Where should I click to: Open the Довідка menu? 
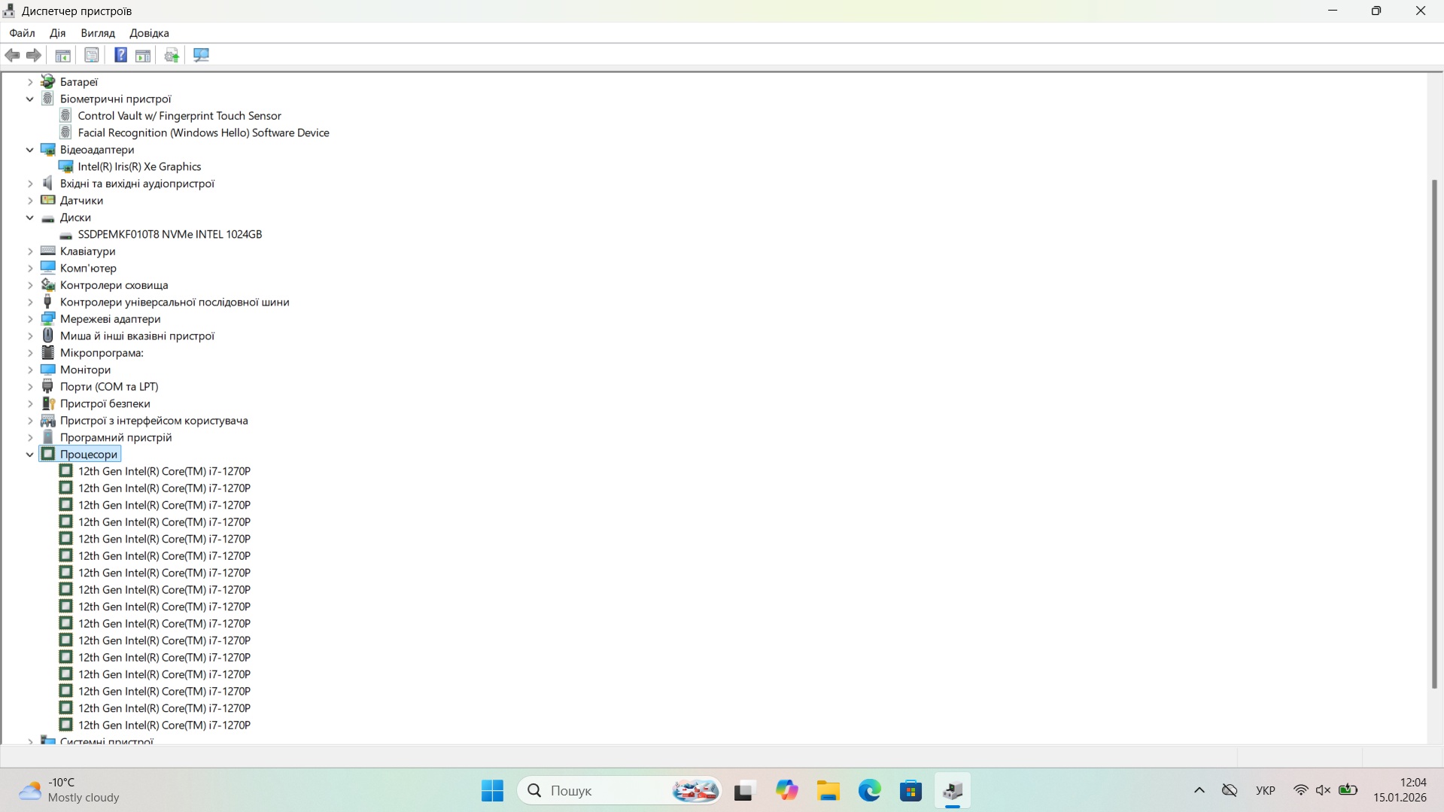(149, 33)
